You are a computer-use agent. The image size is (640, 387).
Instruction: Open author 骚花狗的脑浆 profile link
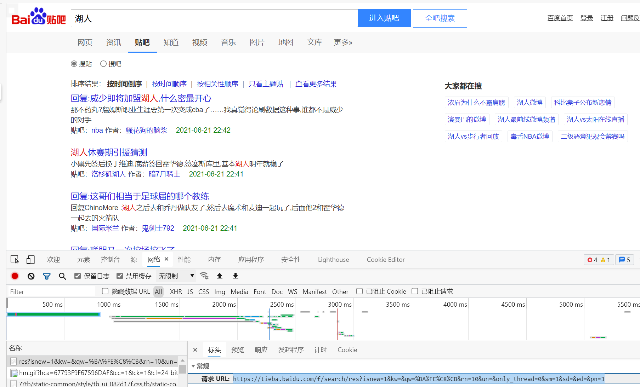tap(146, 130)
